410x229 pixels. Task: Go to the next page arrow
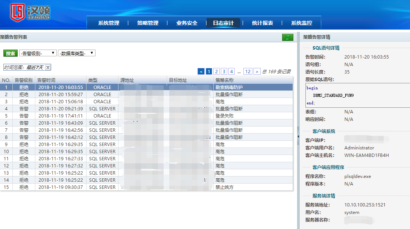(257, 71)
